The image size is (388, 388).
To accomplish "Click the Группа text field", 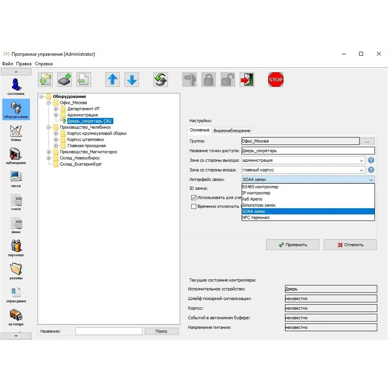I will [x=300, y=141].
